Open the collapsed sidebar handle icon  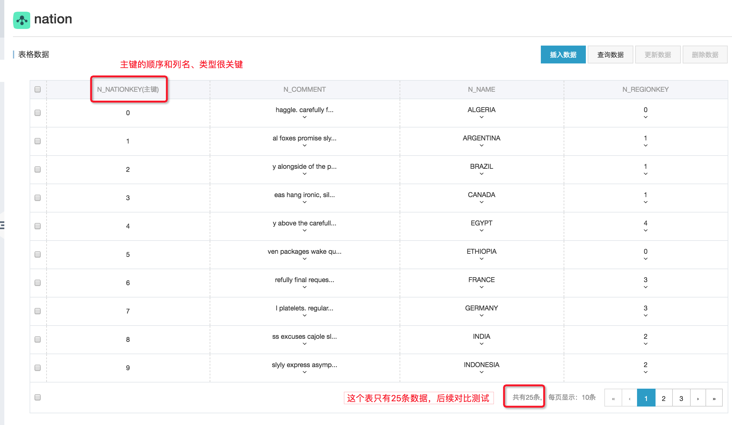pyautogui.click(x=2, y=225)
